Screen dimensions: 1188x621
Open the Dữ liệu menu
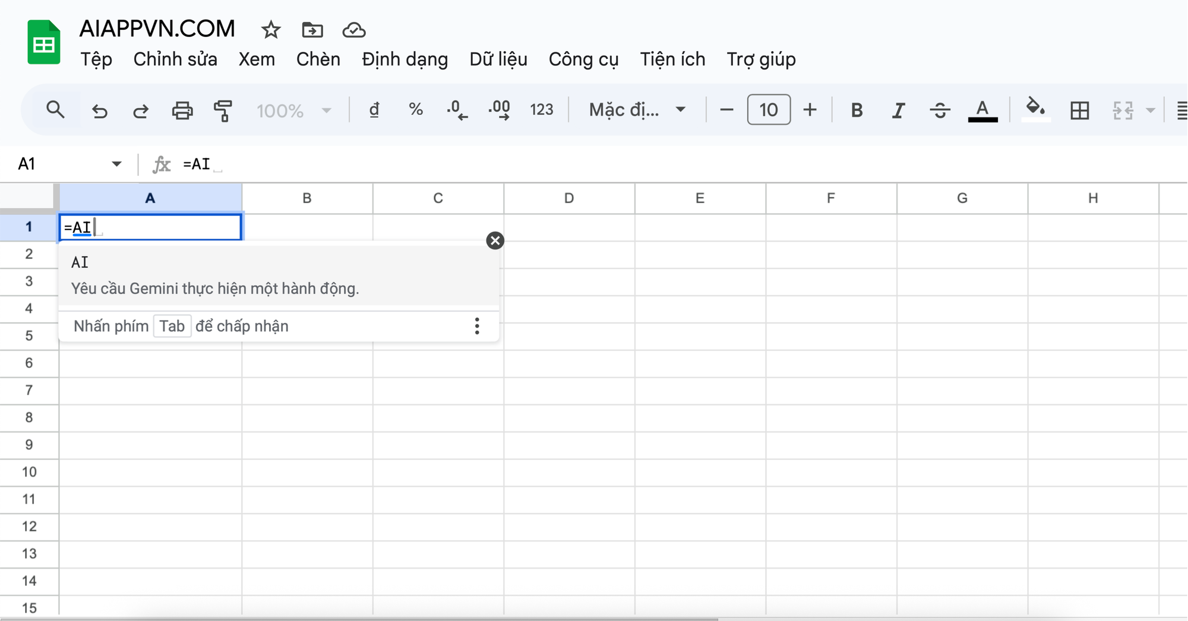[x=498, y=59]
